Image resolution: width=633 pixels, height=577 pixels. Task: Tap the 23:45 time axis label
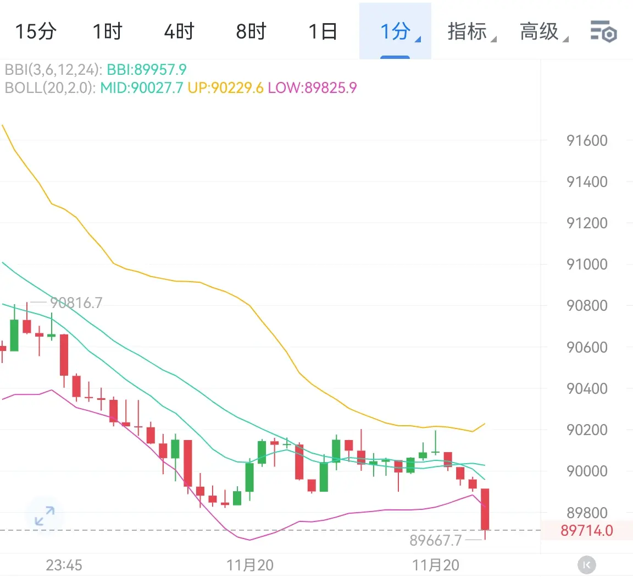coord(64,565)
